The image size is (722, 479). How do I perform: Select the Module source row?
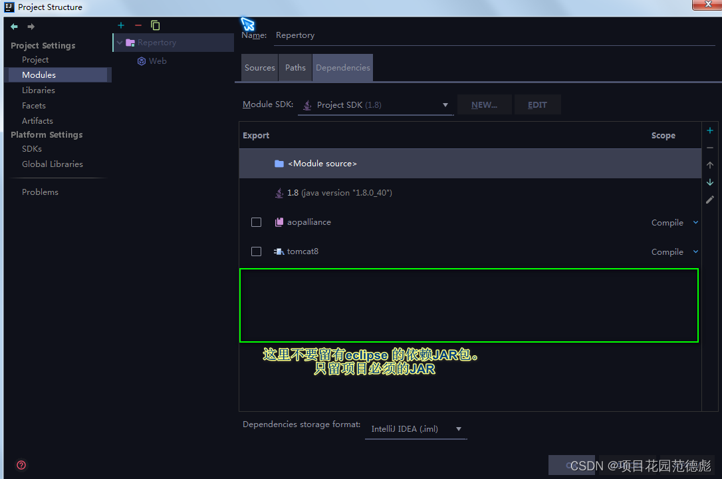click(x=470, y=164)
